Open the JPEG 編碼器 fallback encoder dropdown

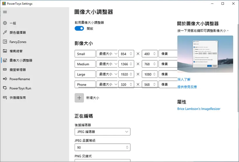[x=102, y=132]
